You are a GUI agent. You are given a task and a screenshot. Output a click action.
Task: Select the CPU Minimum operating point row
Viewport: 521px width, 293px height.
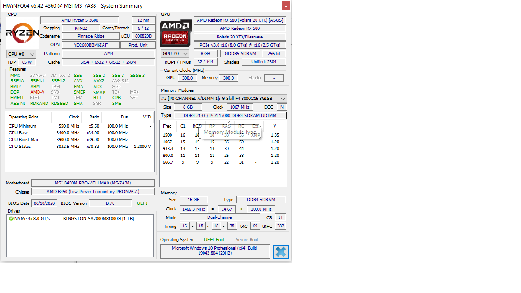[80, 126]
